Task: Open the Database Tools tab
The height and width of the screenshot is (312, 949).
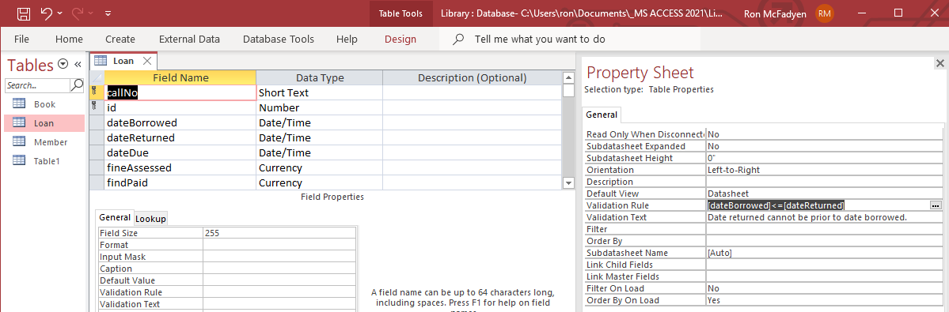Action: click(x=279, y=39)
